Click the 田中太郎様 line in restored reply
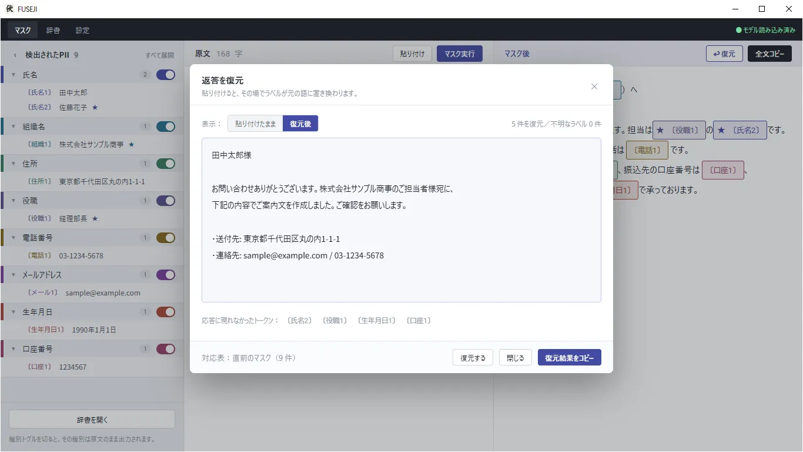Viewport: 803px width, 452px height. click(x=232, y=155)
